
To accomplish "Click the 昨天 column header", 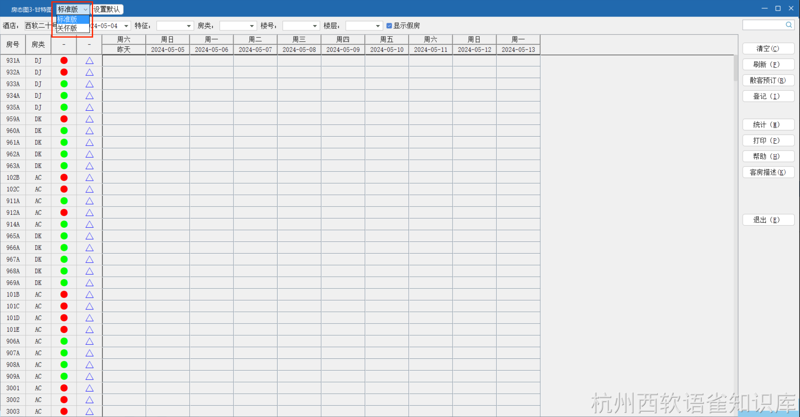I will [124, 49].
